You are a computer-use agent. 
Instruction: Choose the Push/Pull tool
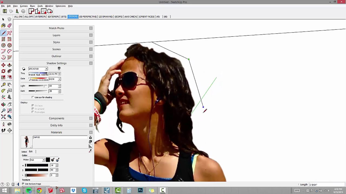click(9, 65)
